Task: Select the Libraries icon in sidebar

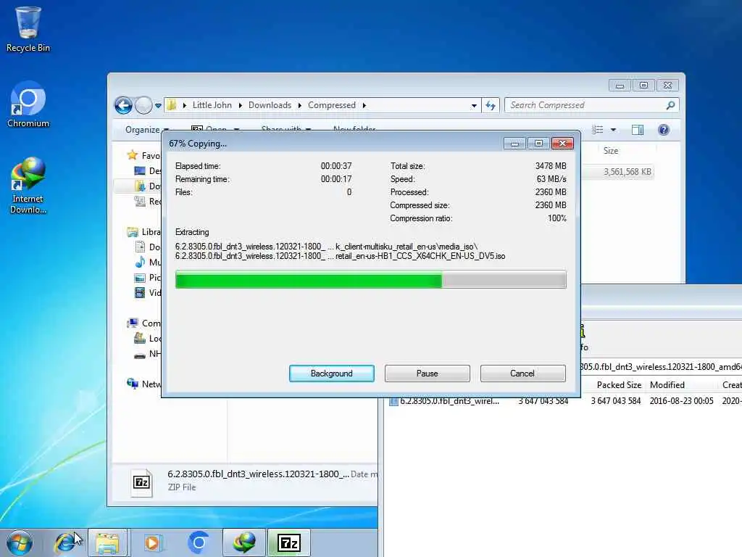Action: click(x=133, y=232)
